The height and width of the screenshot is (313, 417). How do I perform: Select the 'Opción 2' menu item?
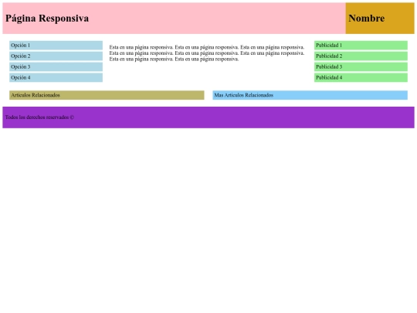click(x=56, y=56)
